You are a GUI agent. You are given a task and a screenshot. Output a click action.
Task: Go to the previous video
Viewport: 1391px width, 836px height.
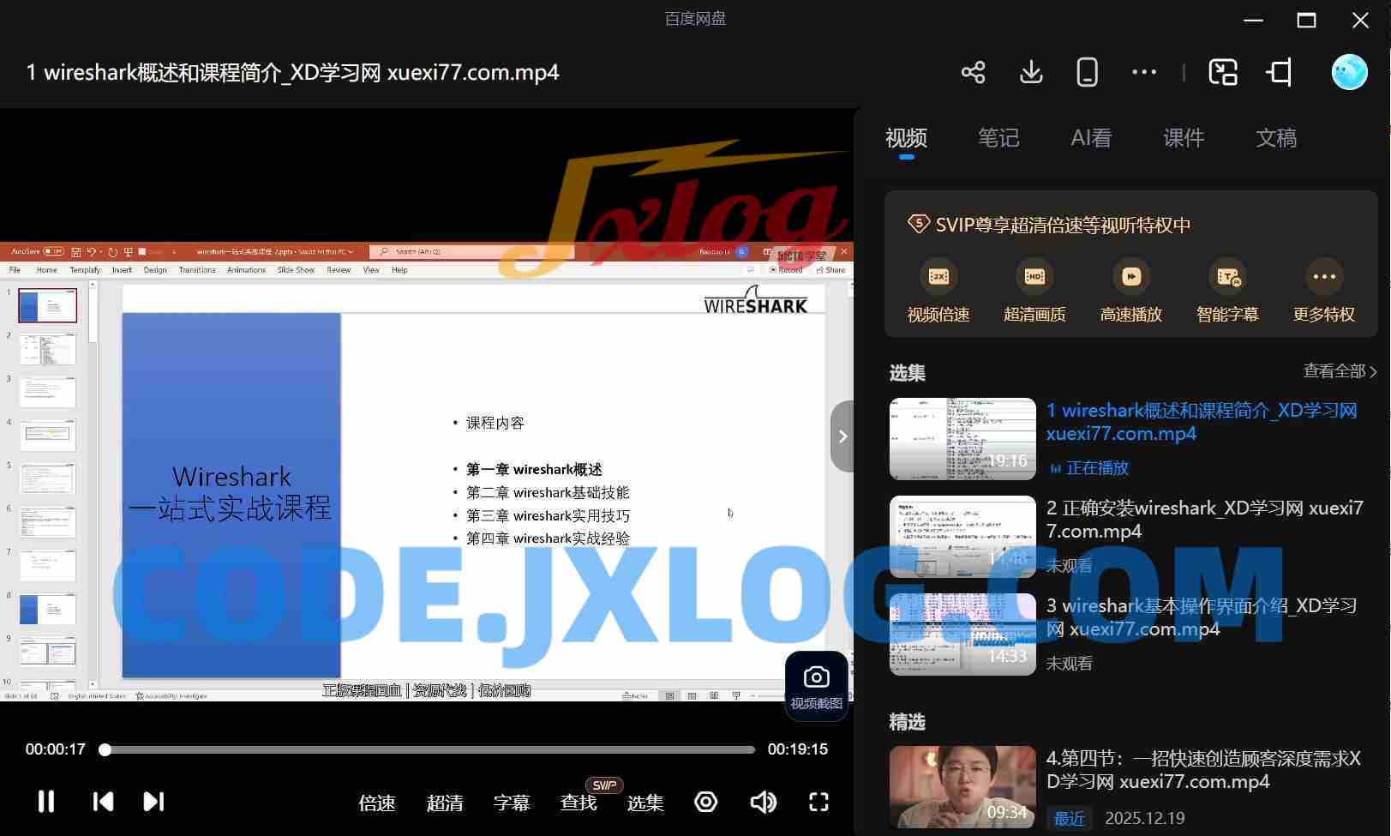click(103, 802)
